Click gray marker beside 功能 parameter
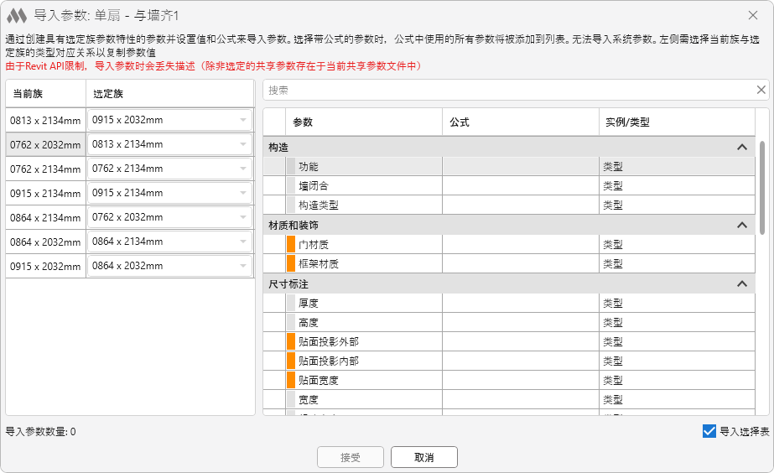The width and height of the screenshot is (774, 473). (291, 167)
